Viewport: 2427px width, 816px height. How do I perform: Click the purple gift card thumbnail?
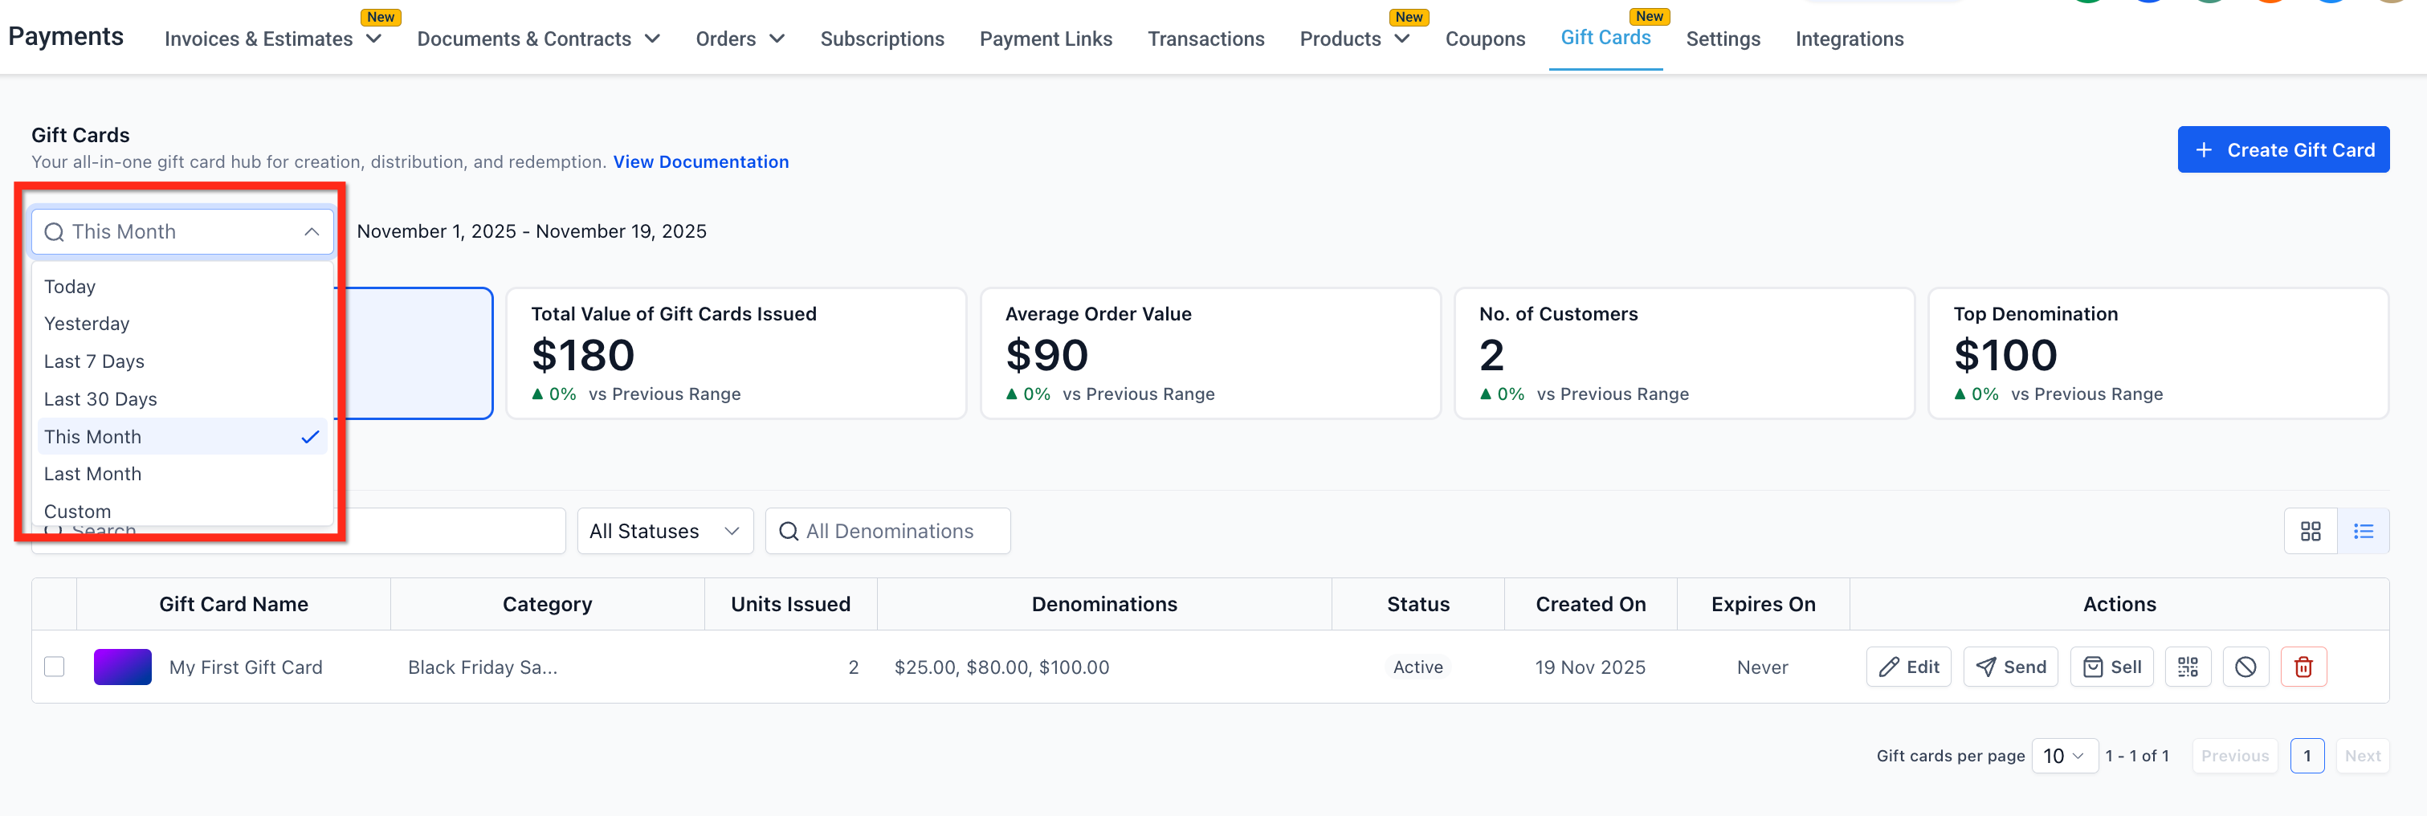tap(123, 667)
